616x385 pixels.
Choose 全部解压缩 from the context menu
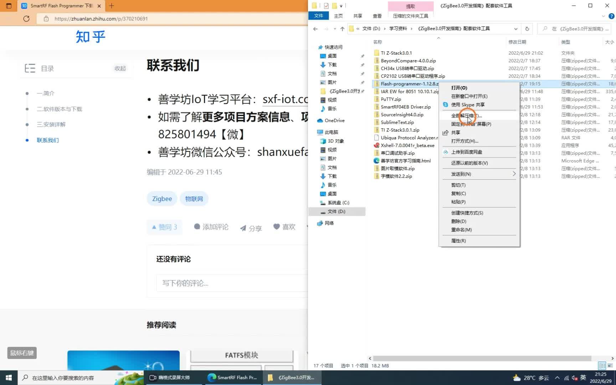(465, 115)
